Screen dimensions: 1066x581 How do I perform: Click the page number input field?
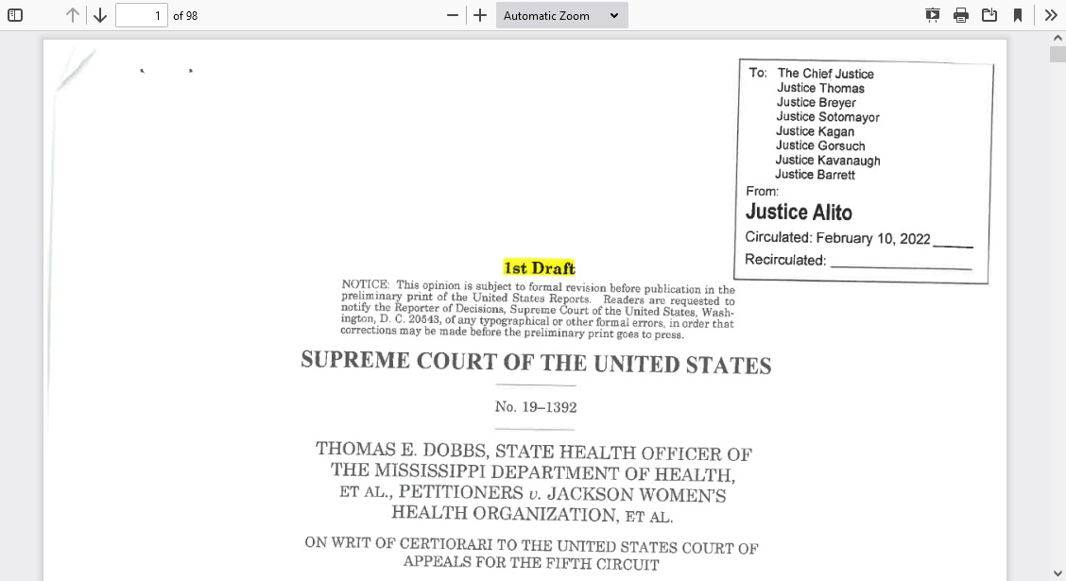click(142, 15)
